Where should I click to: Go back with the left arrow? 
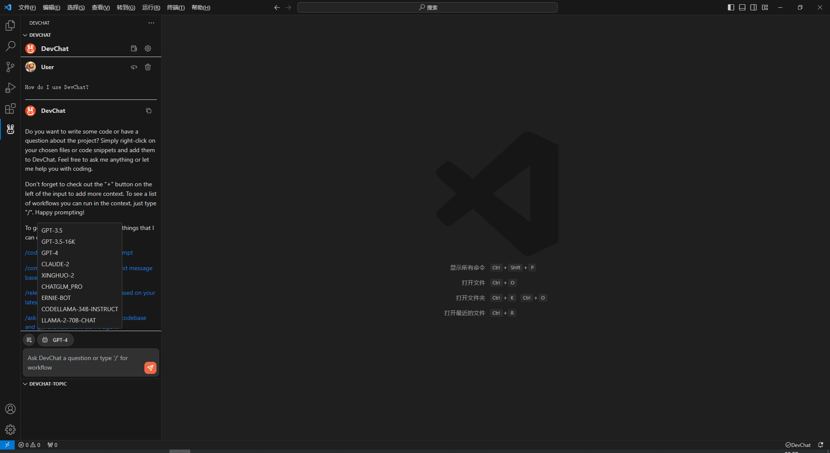click(x=277, y=7)
